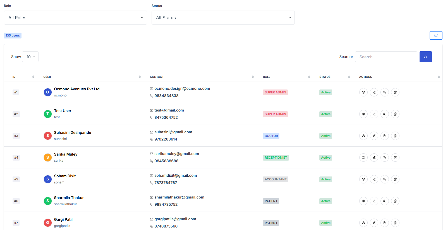The height and width of the screenshot is (230, 443).
Task: Click the Search input field
Action: tap(386, 57)
